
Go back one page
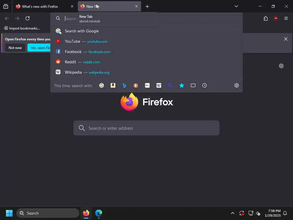[x=7, y=18]
